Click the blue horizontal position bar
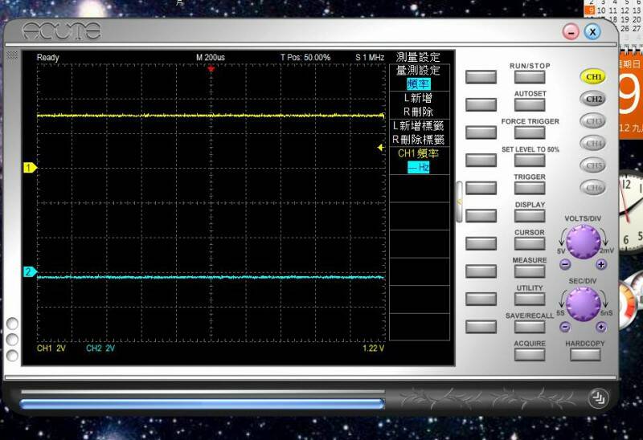The height and width of the screenshot is (440, 643). 203,404
